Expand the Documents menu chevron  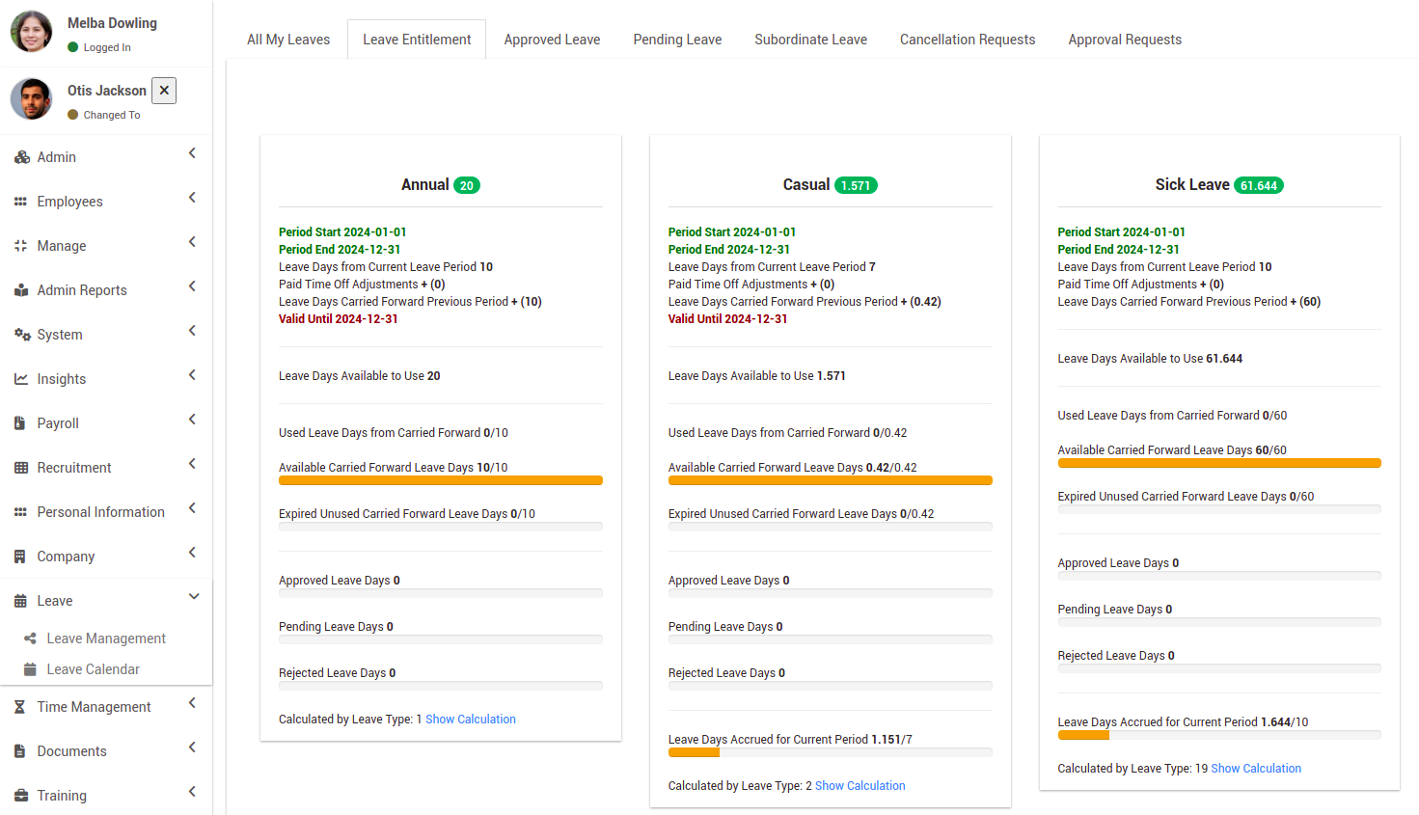(x=192, y=747)
